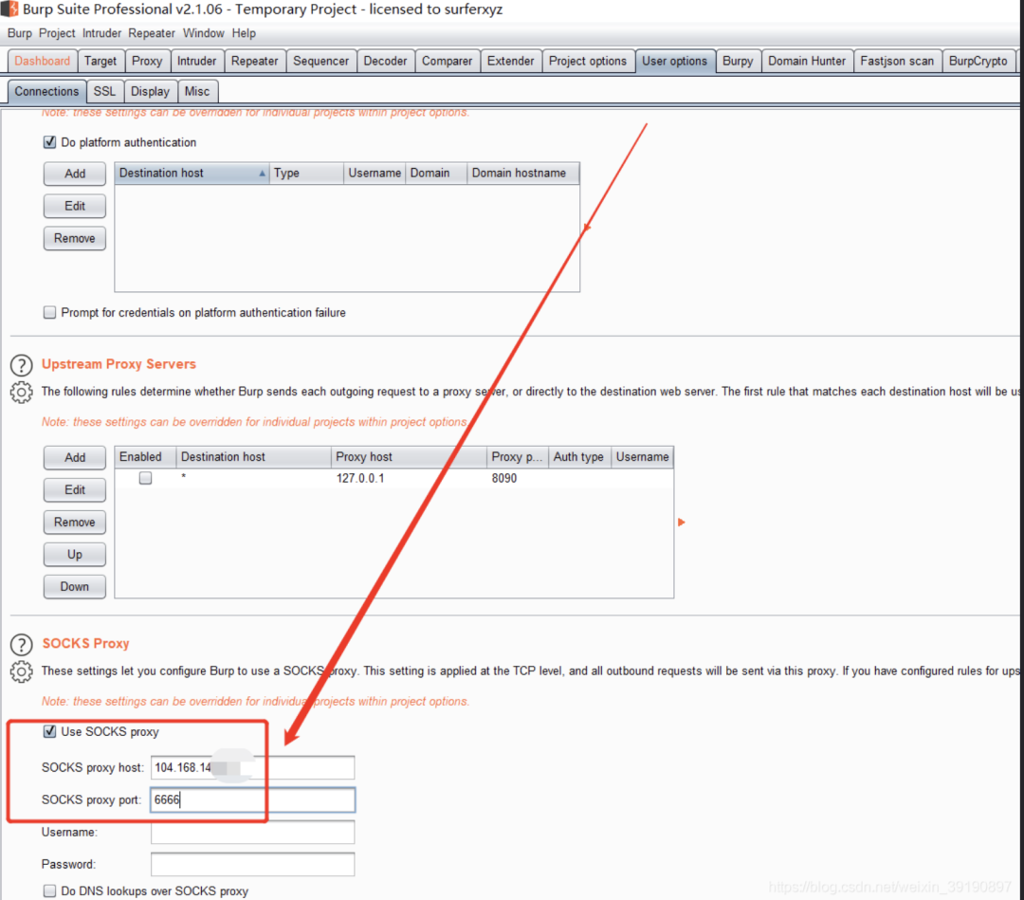The height and width of the screenshot is (900, 1024).
Task: Open the SOCKS Proxy gear options
Action: [22, 671]
